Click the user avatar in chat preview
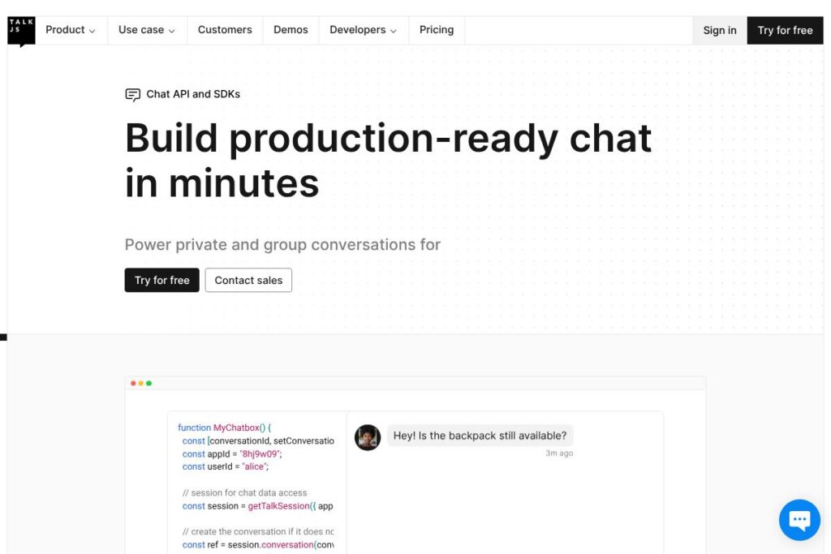The image size is (831, 554). (368, 437)
